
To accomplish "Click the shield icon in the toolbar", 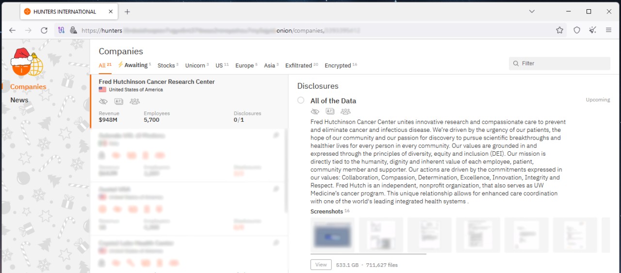I will click(577, 30).
